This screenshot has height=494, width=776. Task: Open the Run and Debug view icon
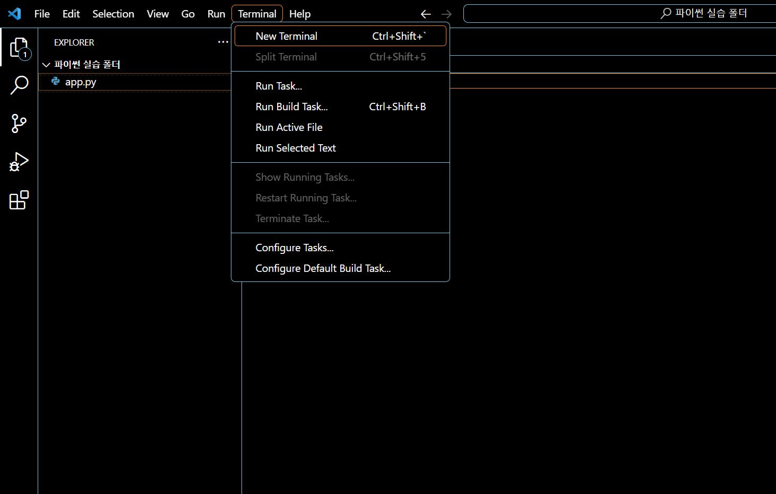[x=19, y=162]
